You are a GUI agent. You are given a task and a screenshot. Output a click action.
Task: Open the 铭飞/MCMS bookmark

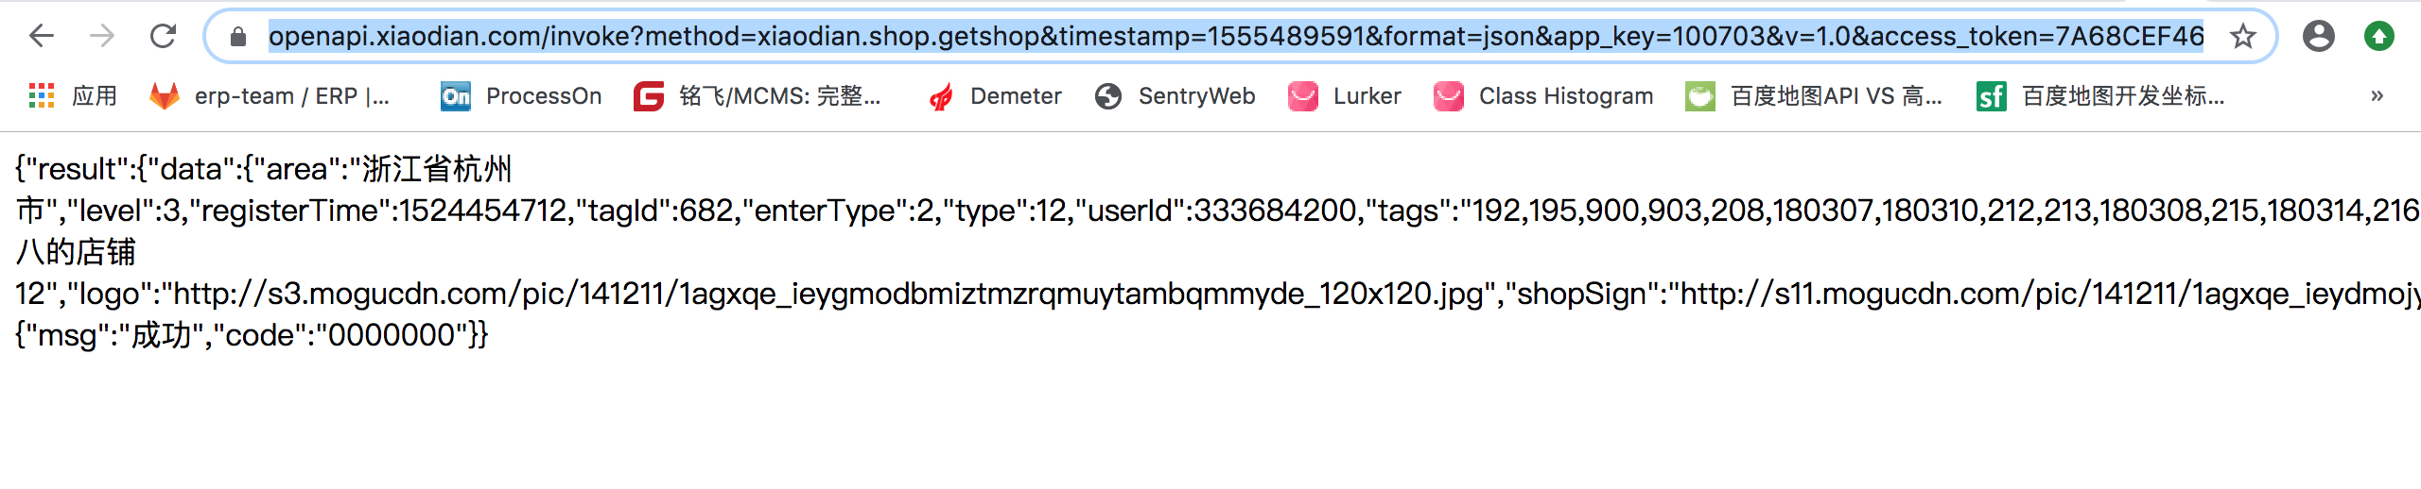(x=758, y=96)
